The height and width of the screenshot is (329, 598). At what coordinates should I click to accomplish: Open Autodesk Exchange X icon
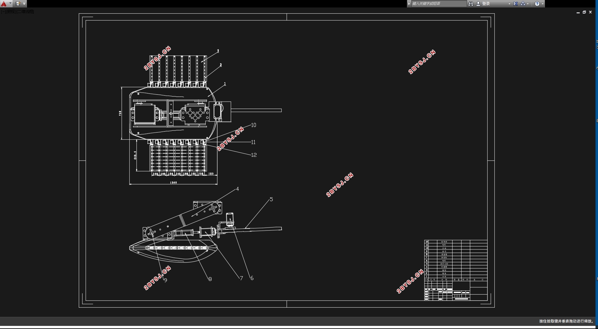click(x=515, y=4)
